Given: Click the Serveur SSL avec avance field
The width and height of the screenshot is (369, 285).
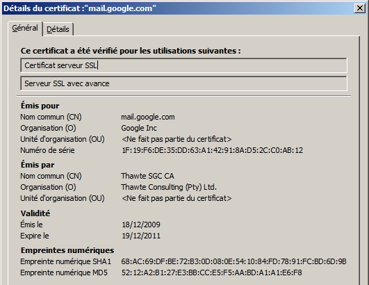Looking at the screenshot, I should click(x=183, y=83).
